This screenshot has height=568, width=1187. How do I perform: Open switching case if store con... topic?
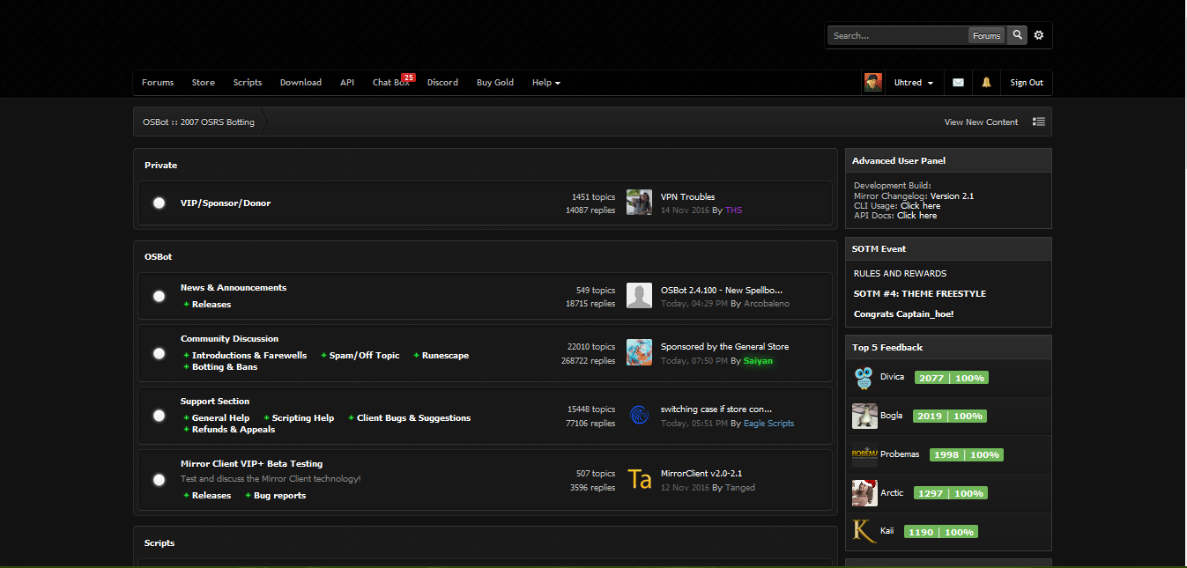pyautogui.click(x=716, y=409)
